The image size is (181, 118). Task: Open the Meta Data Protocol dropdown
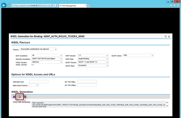point(34,85)
